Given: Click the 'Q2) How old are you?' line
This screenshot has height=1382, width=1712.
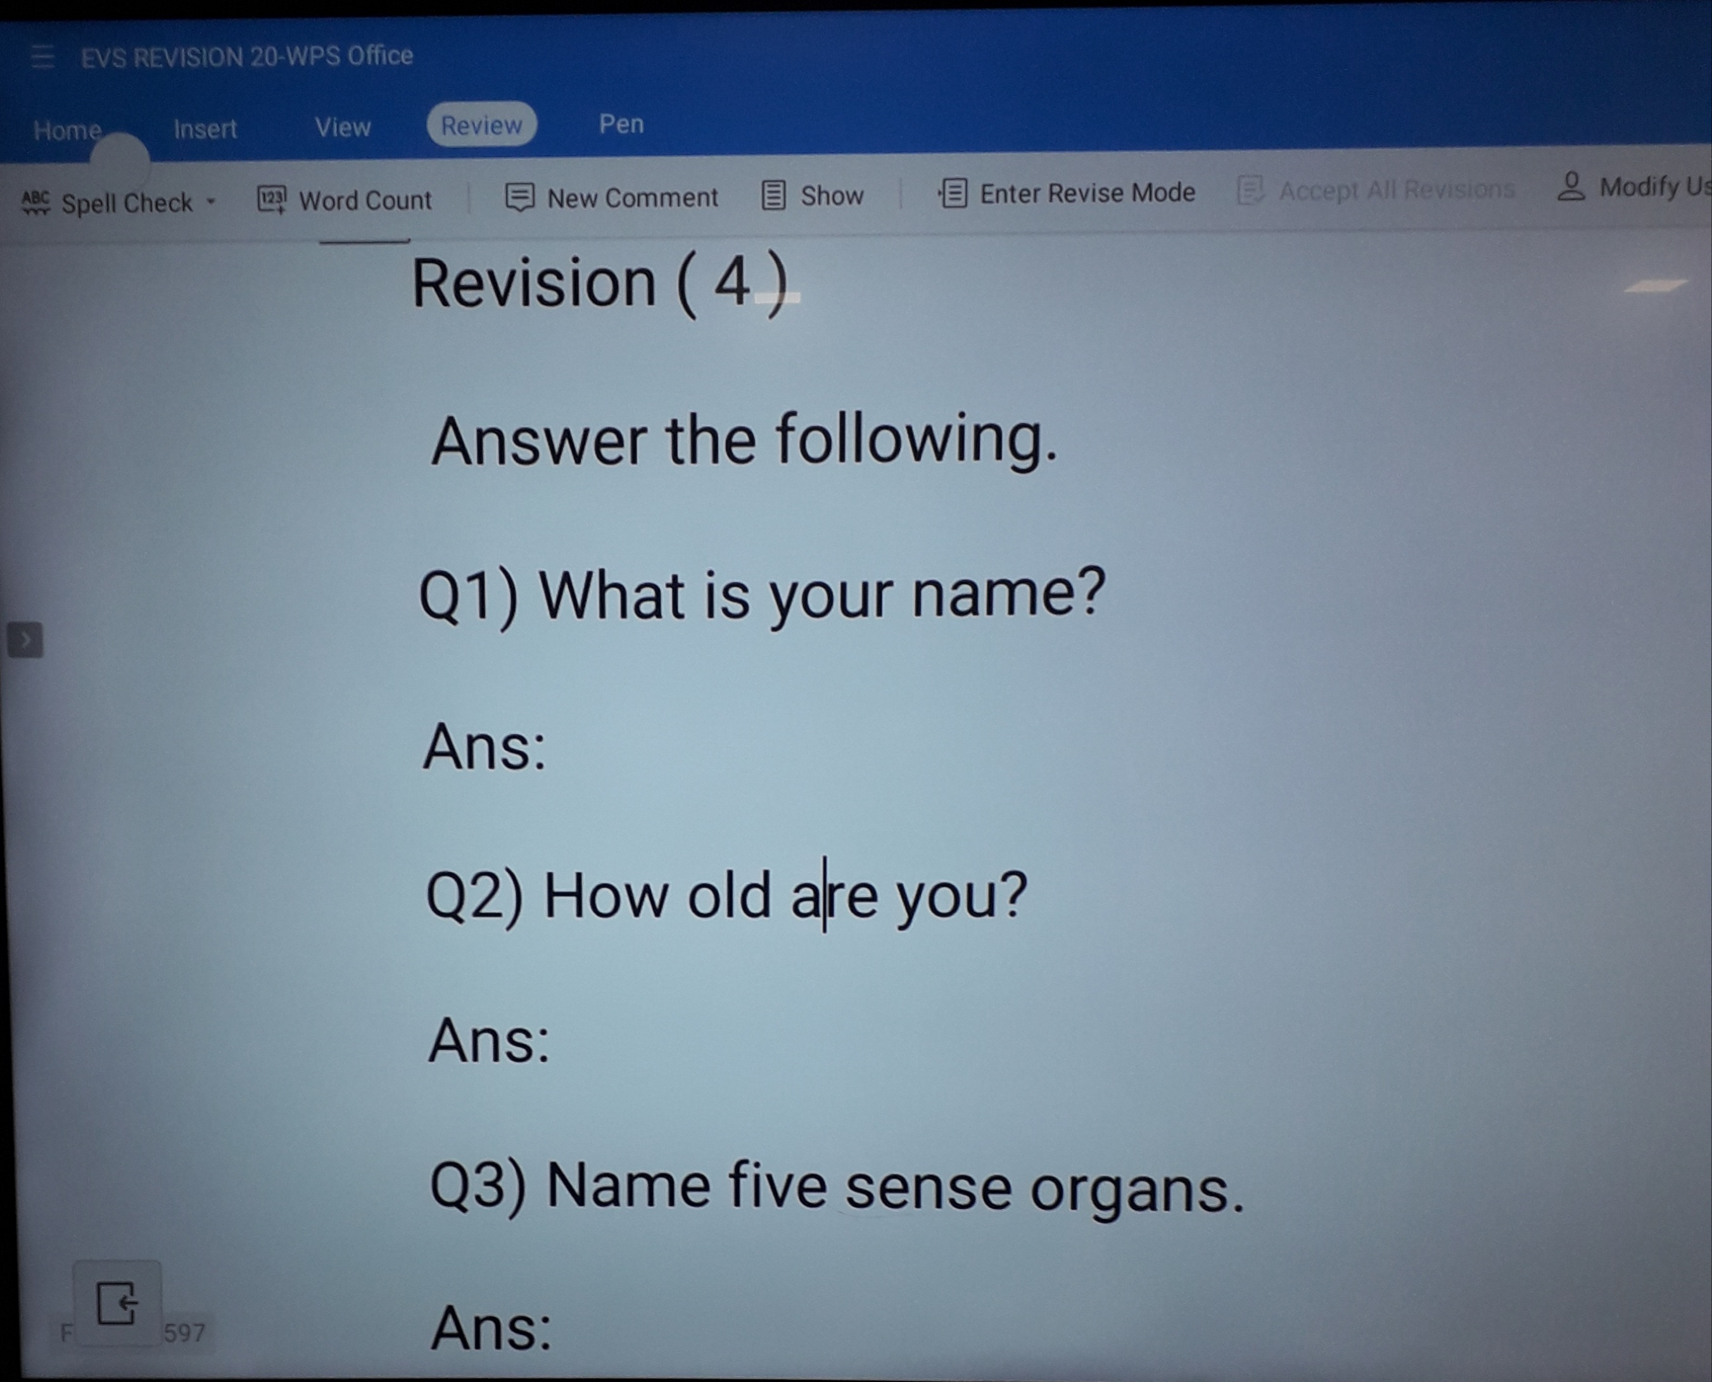Looking at the screenshot, I should (x=726, y=896).
